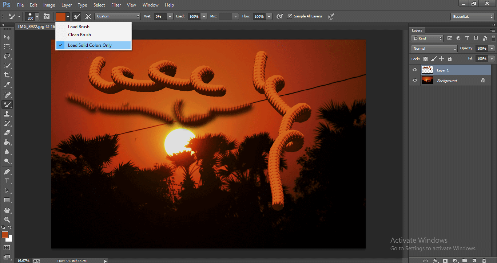The image size is (497, 263).
Task: Click the delete layer trash icon
Action: point(484,260)
